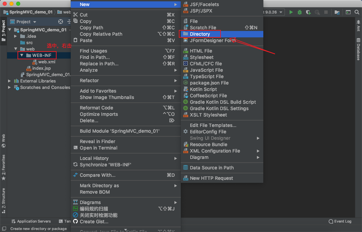Click the Run with Coverage icon
The width and height of the screenshot is (362, 232).
(x=308, y=12)
